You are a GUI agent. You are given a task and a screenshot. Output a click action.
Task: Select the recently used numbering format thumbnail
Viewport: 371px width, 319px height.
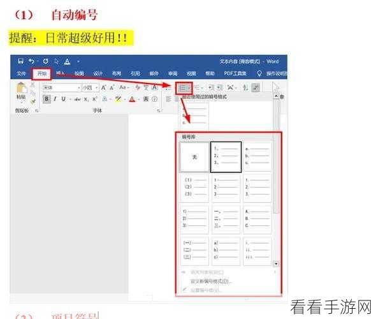(194, 116)
